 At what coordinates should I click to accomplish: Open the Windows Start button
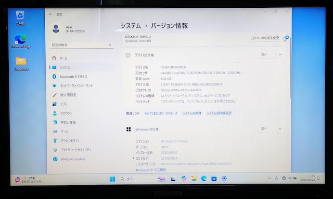[112, 179]
